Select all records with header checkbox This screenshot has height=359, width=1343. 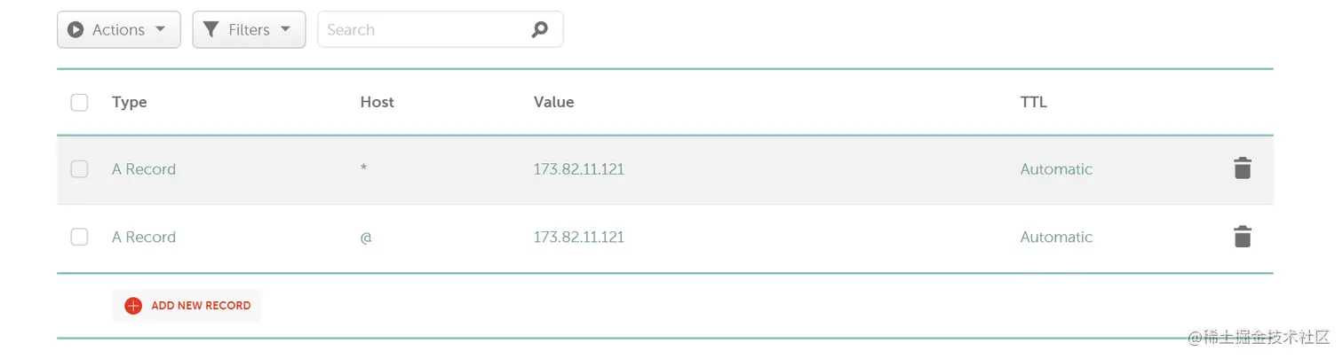point(79,102)
